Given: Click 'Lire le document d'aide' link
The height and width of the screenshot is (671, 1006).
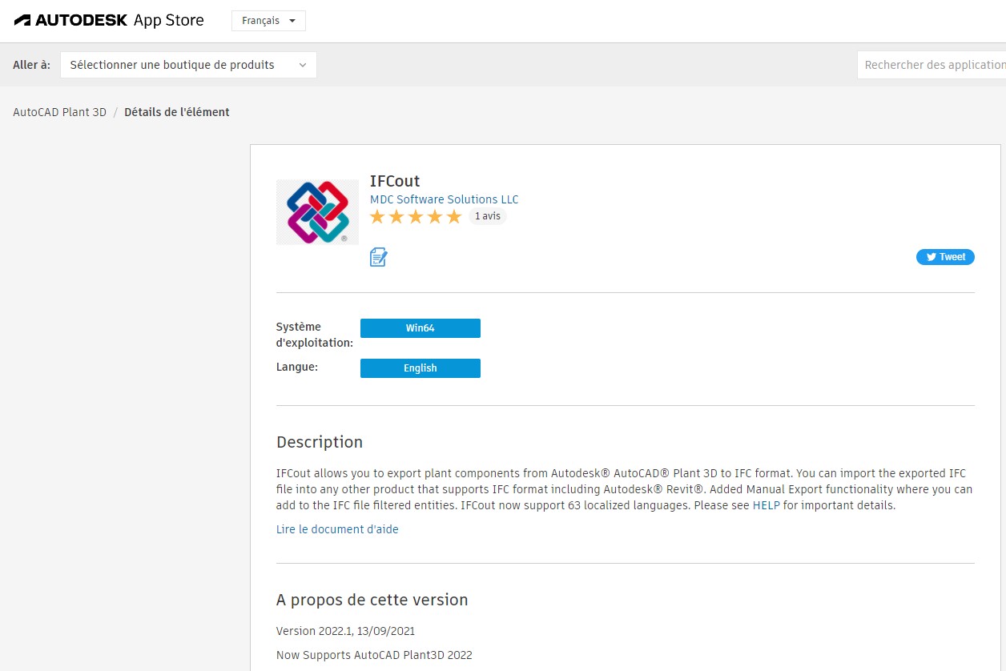Looking at the screenshot, I should pos(337,529).
